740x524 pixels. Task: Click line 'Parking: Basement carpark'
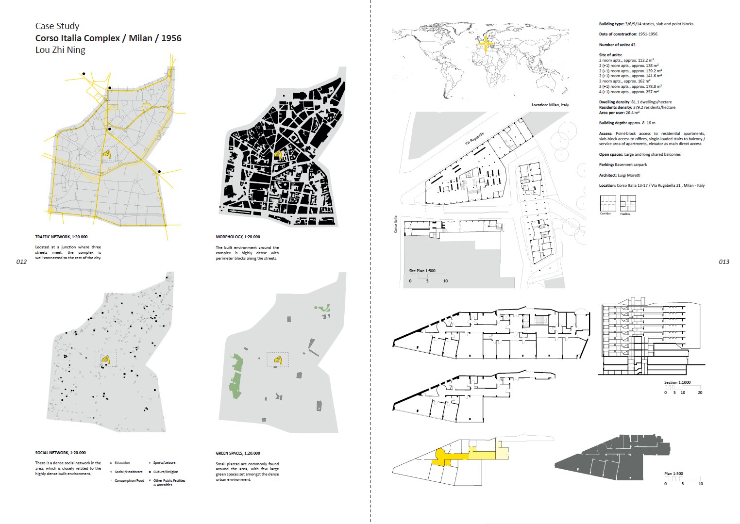pos(623,165)
